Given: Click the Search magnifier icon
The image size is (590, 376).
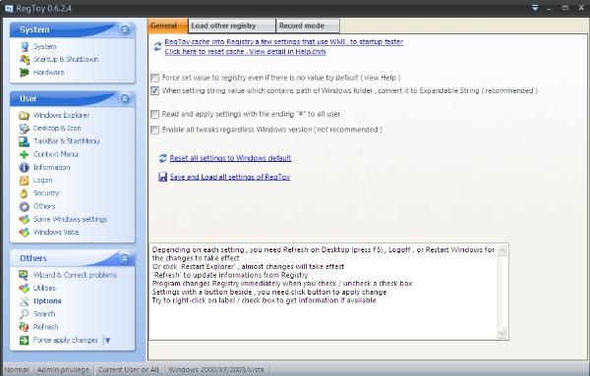Looking at the screenshot, I should point(24,314).
